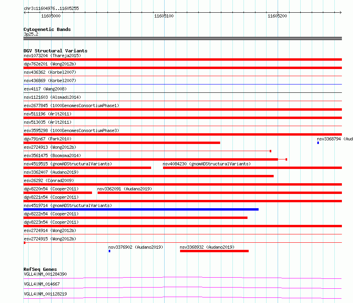Open esv2677845 1000GenomesConsortiumPhase1 variant
The width and height of the screenshot is (353, 303).
pyautogui.click(x=71, y=105)
